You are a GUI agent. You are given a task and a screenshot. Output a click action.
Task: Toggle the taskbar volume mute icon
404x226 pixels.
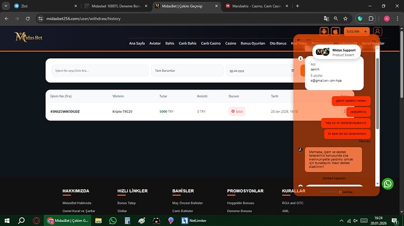[355, 221]
